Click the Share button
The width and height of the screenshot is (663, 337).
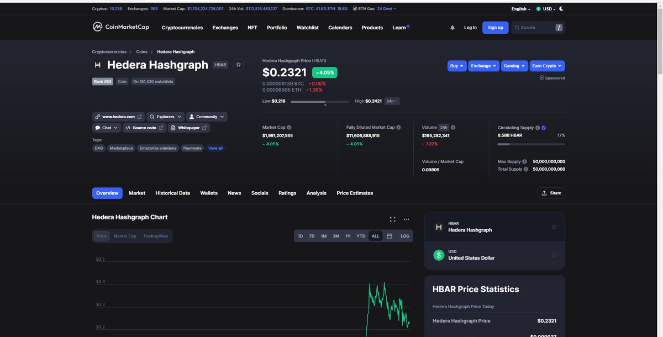pyautogui.click(x=551, y=193)
